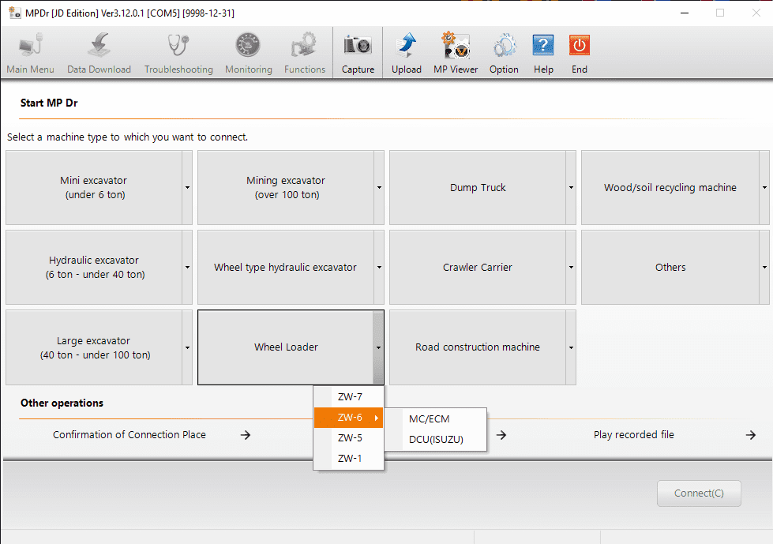This screenshot has width=773, height=544.
Task: Select ZW-5 in the dropdown list
Action: click(349, 438)
